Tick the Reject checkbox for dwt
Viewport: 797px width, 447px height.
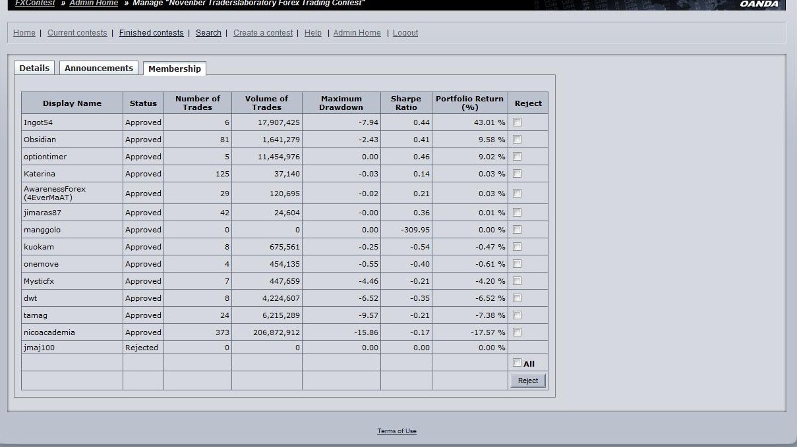(517, 298)
